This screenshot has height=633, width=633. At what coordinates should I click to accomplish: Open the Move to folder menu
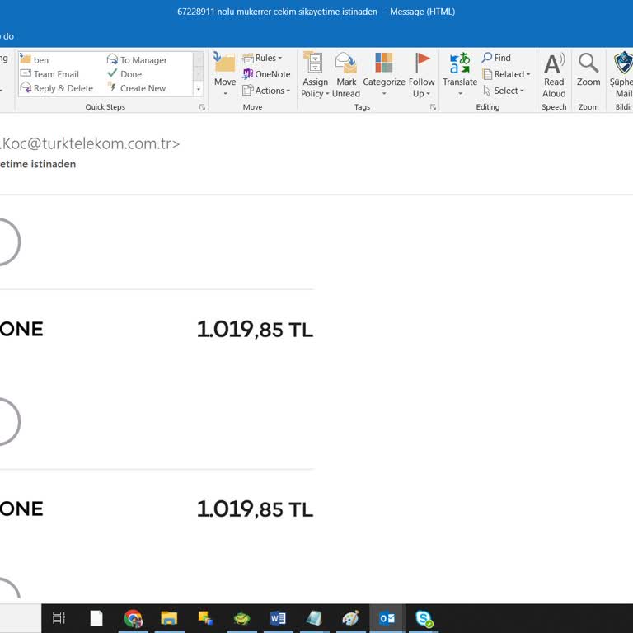coord(225,73)
